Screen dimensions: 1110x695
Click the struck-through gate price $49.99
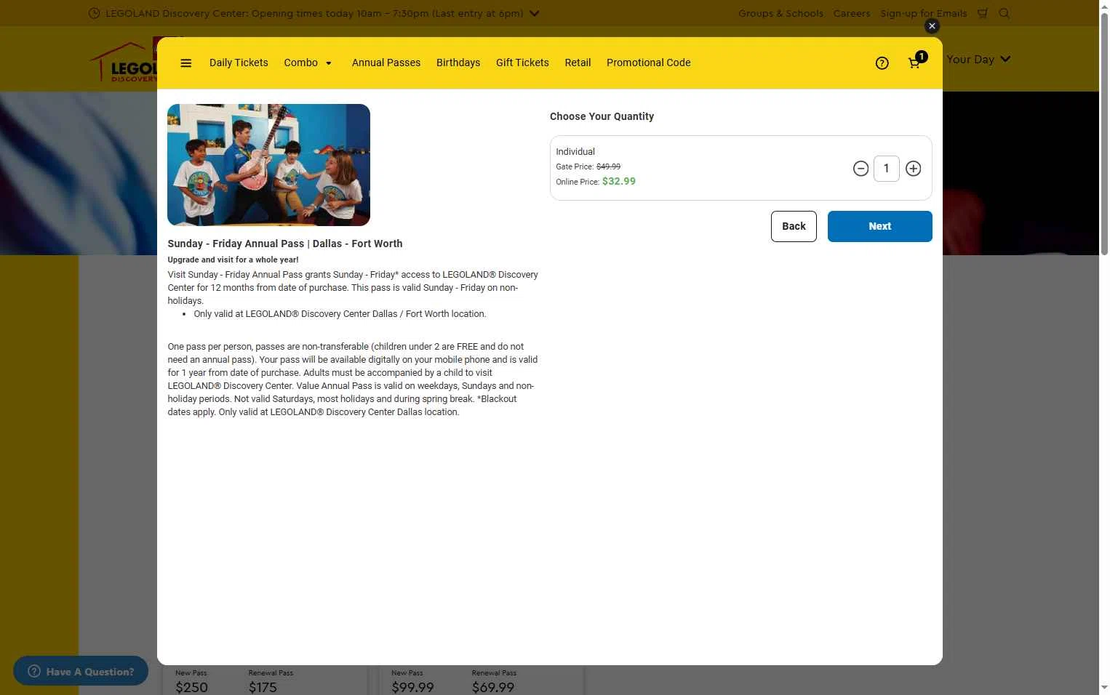pos(608,166)
